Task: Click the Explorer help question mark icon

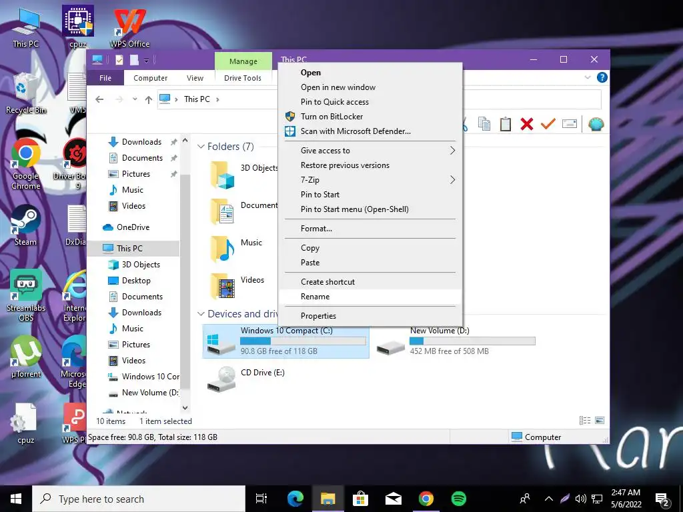Action: [x=602, y=77]
